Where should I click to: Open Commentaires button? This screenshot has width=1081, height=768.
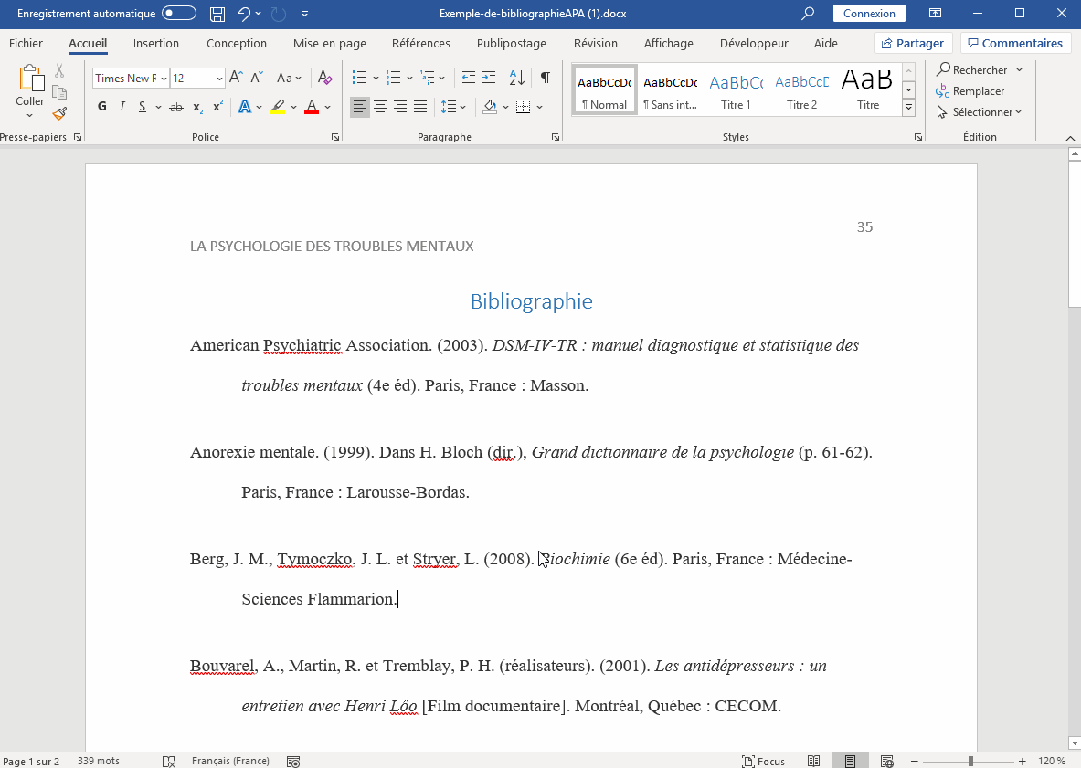click(1015, 43)
